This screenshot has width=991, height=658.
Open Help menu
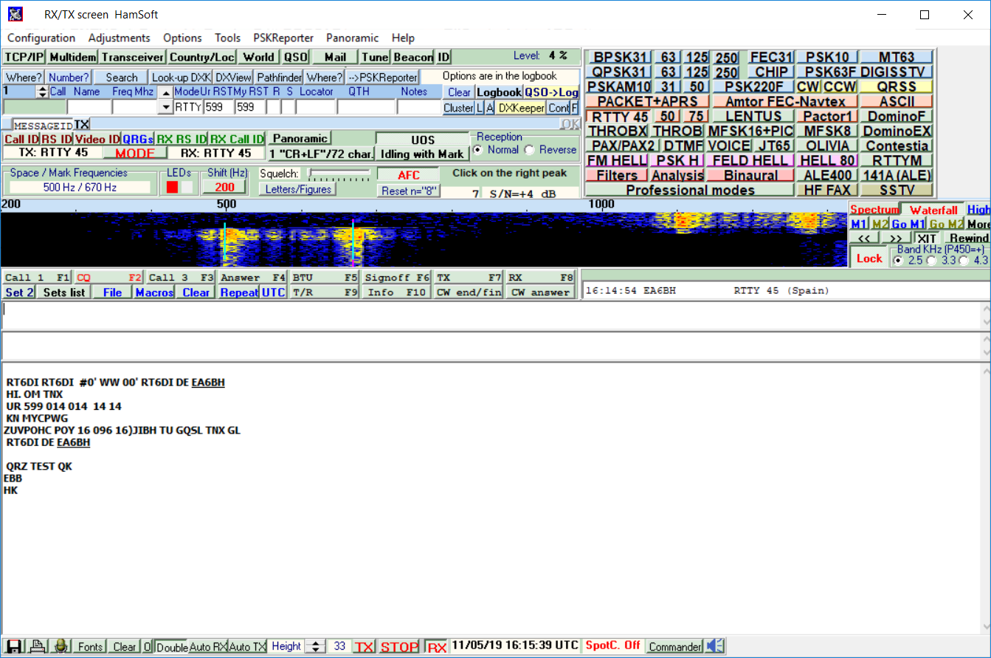click(x=403, y=38)
